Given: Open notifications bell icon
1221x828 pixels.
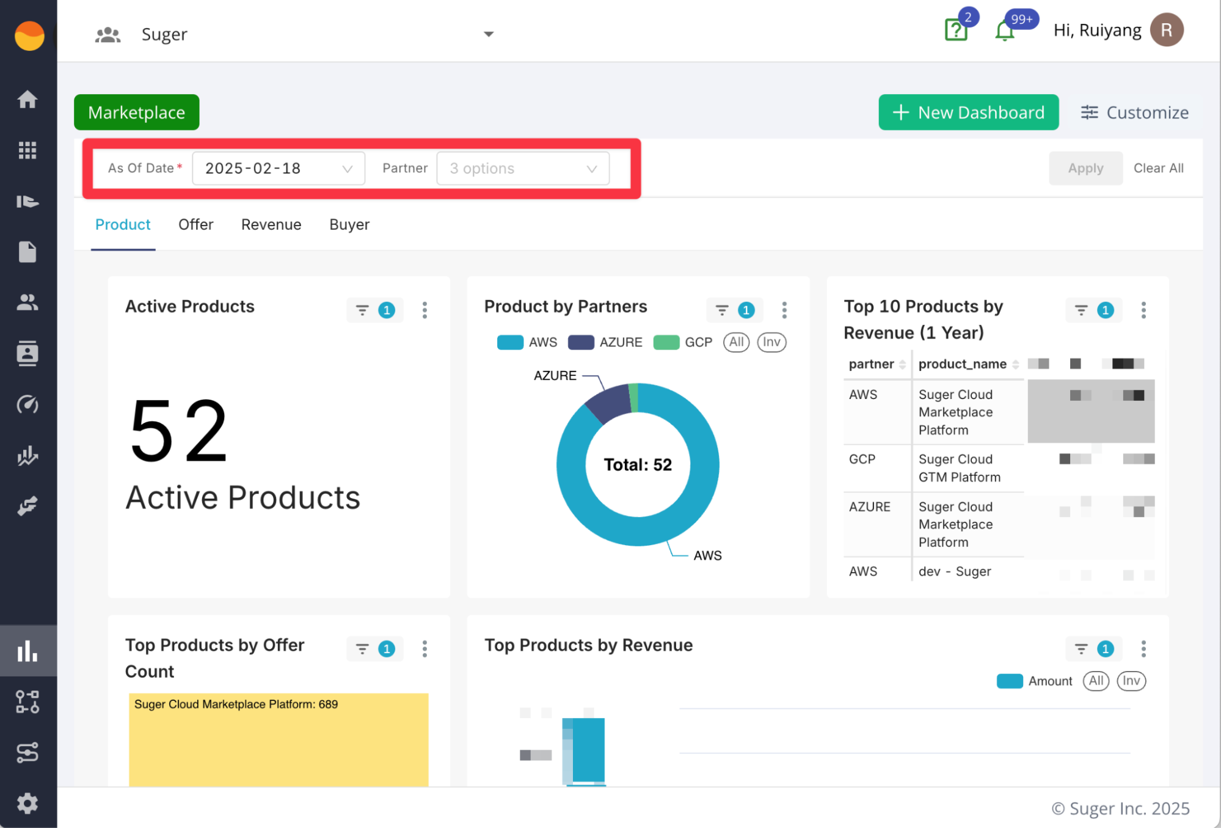Looking at the screenshot, I should [x=1004, y=31].
